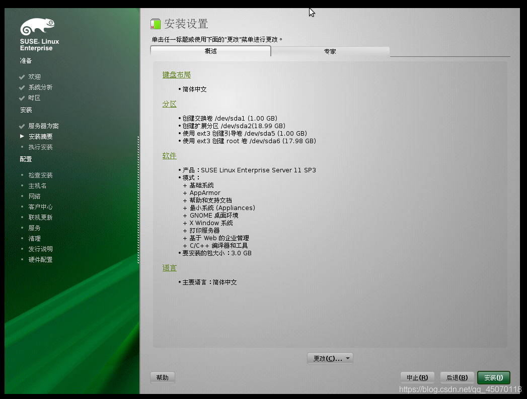Select the 网络 step in sidebar
The height and width of the screenshot is (399, 527).
tap(34, 196)
